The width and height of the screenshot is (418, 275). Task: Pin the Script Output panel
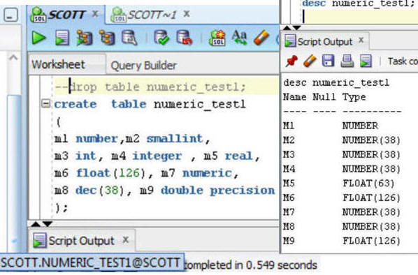291,61
